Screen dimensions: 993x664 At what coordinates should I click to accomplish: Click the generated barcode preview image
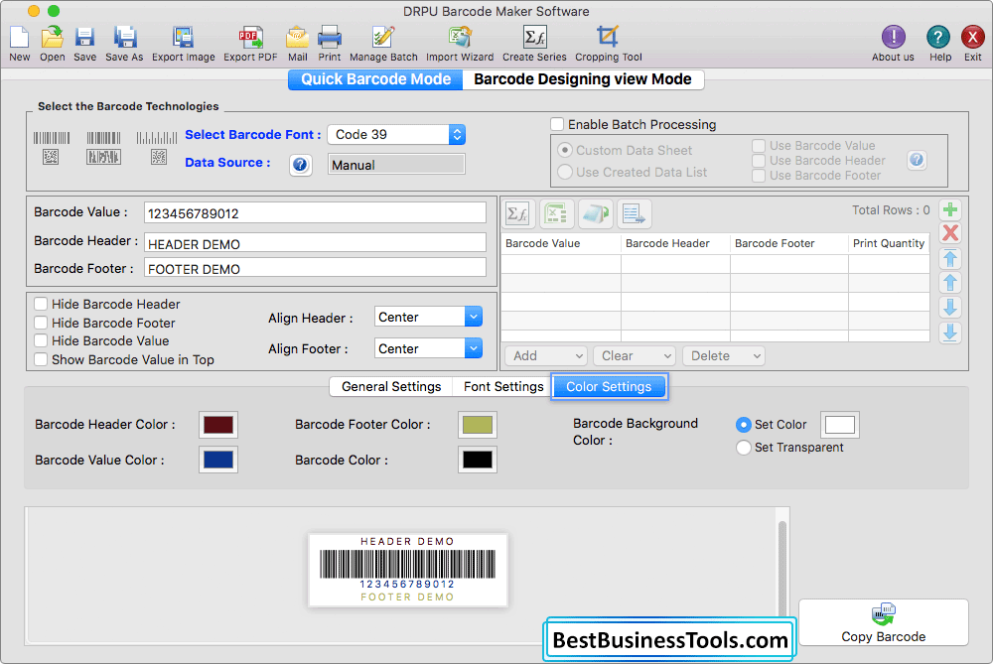click(408, 570)
